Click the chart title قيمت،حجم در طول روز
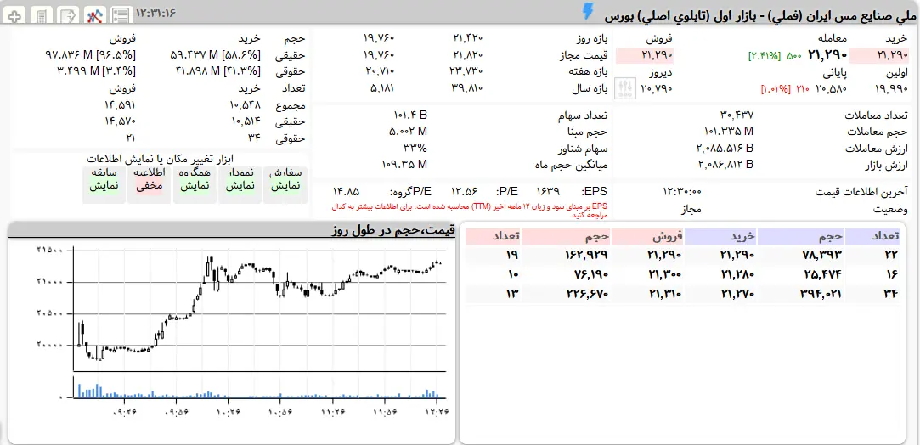The height and width of the screenshot is (445, 920). click(393, 230)
